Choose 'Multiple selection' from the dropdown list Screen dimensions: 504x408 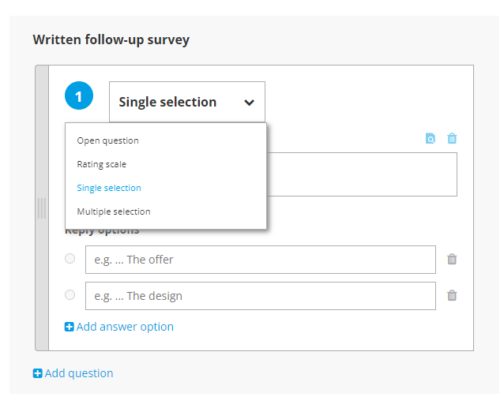114,211
